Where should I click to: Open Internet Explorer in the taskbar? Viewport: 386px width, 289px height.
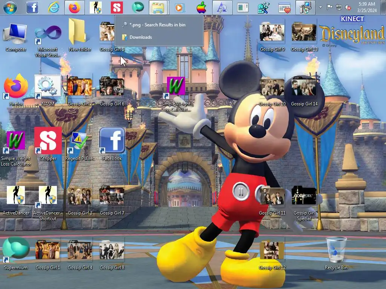tap(54, 8)
